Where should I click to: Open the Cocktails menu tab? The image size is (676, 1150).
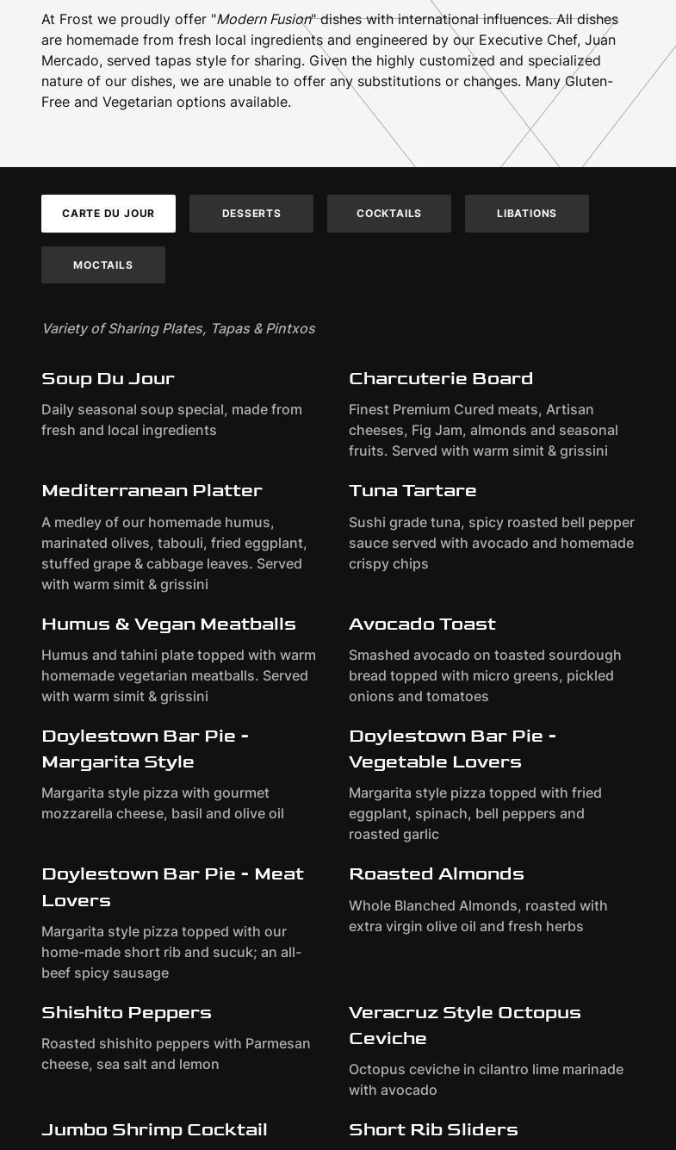coord(389,214)
